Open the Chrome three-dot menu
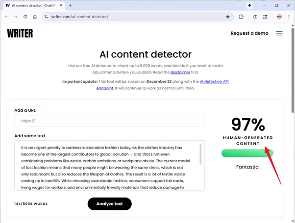 (289, 17)
